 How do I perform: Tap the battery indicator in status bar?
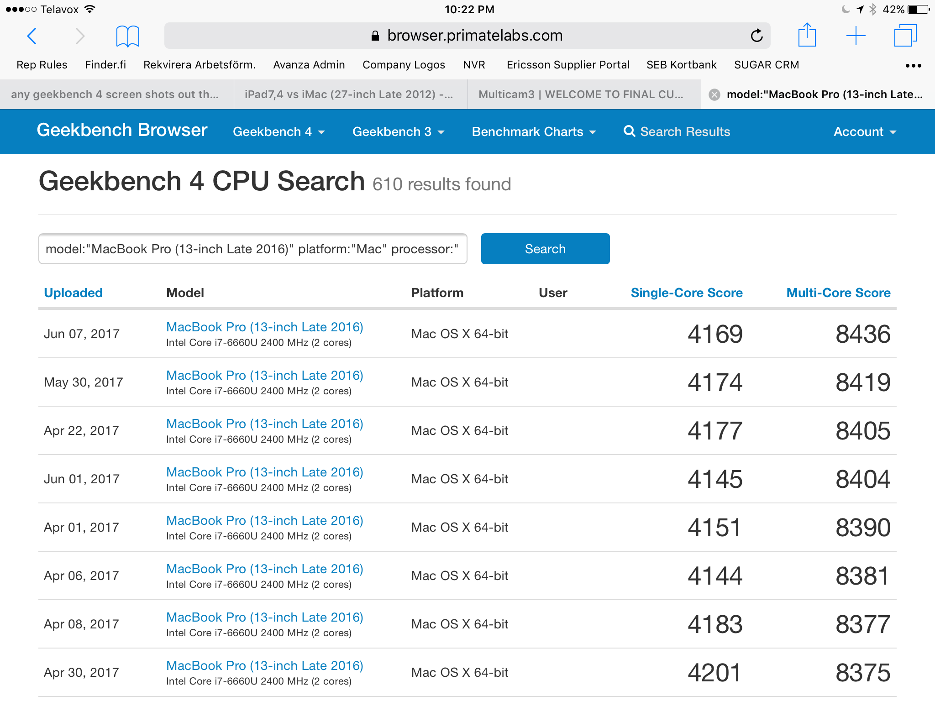click(x=919, y=9)
